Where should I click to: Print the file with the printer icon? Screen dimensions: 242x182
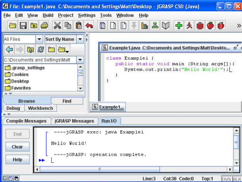(44, 25)
